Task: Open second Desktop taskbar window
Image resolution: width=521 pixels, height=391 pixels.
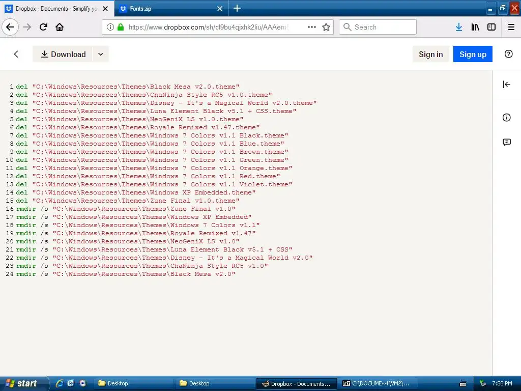Action: tap(215, 383)
